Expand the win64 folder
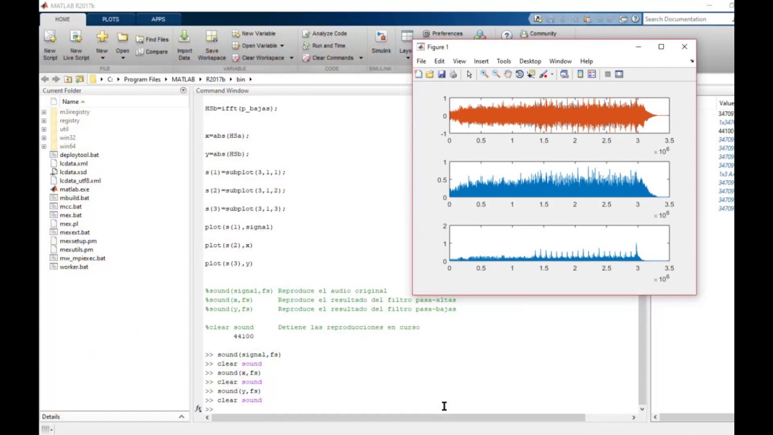The height and width of the screenshot is (435, 773). click(44, 146)
